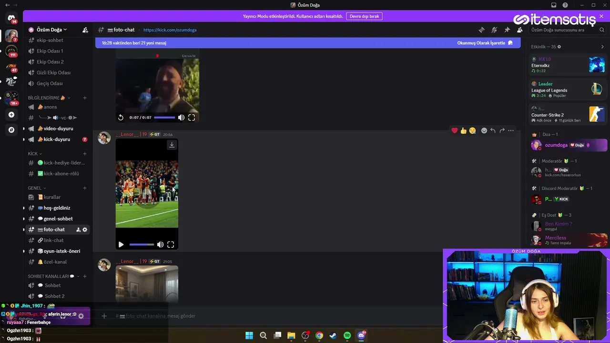
Task: Add a channel to BİLGİLENDİRME category
Action: point(85,98)
